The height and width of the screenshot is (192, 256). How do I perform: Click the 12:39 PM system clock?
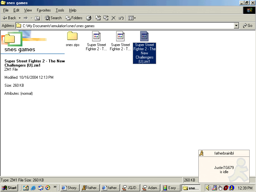point(245,188)
